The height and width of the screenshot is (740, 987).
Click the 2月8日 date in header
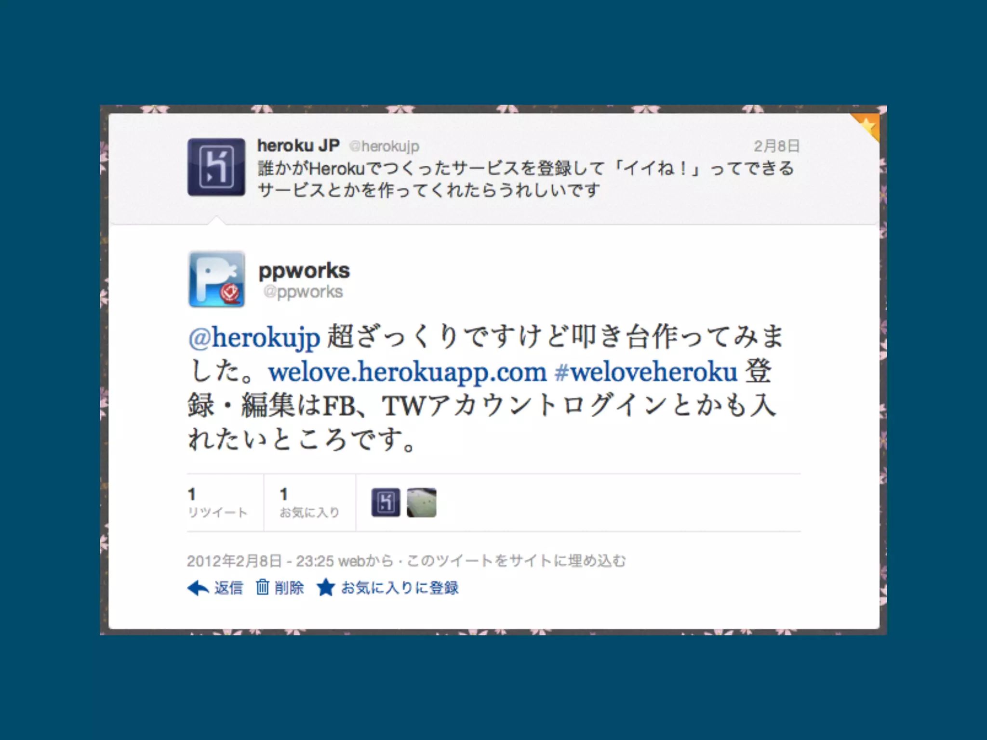point(777,146)
